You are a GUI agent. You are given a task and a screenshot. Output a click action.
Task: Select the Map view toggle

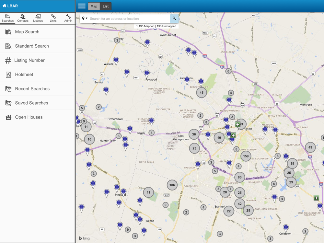[94, 6]
